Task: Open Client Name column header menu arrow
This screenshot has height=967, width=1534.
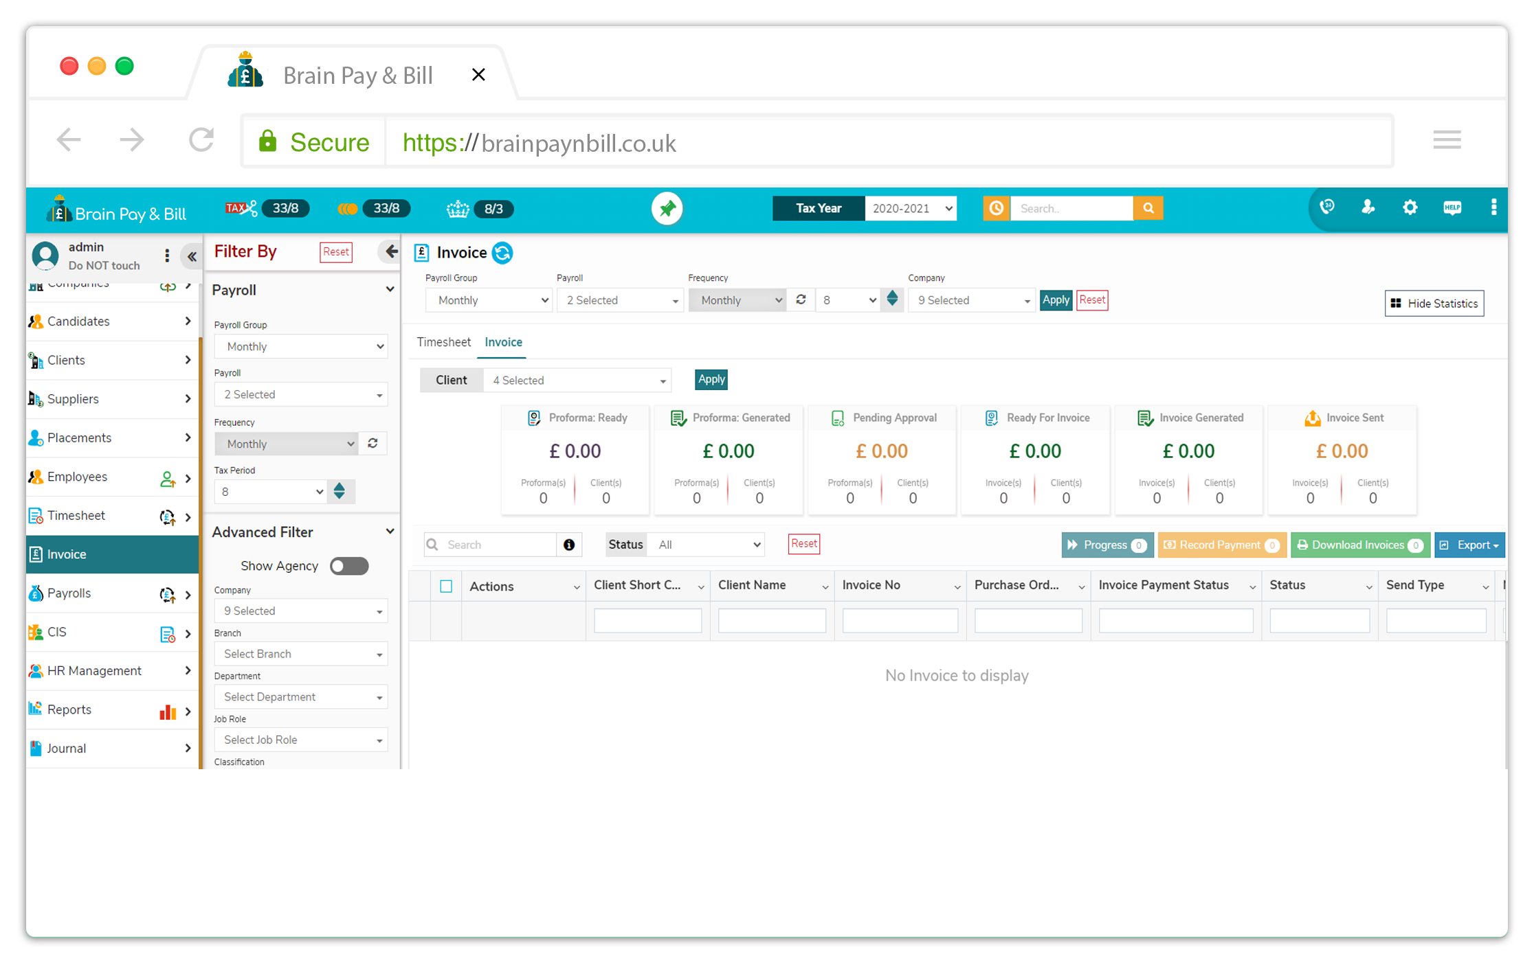Action: (x=825, y=587)
